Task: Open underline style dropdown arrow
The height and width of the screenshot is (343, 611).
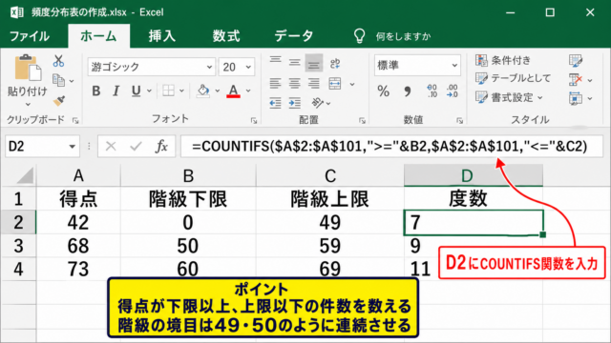Action: tap(149, 91)
